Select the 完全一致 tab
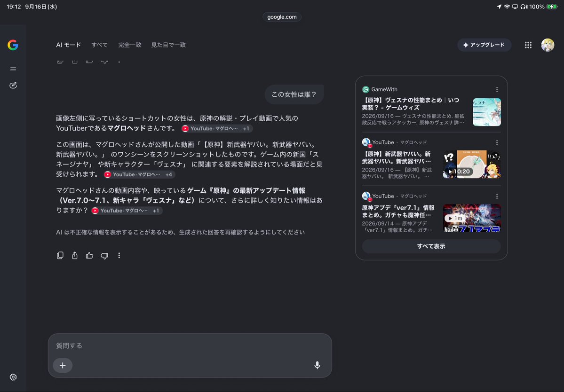Image resolution: width=564 pixels, height=392 pixels. 129,45
